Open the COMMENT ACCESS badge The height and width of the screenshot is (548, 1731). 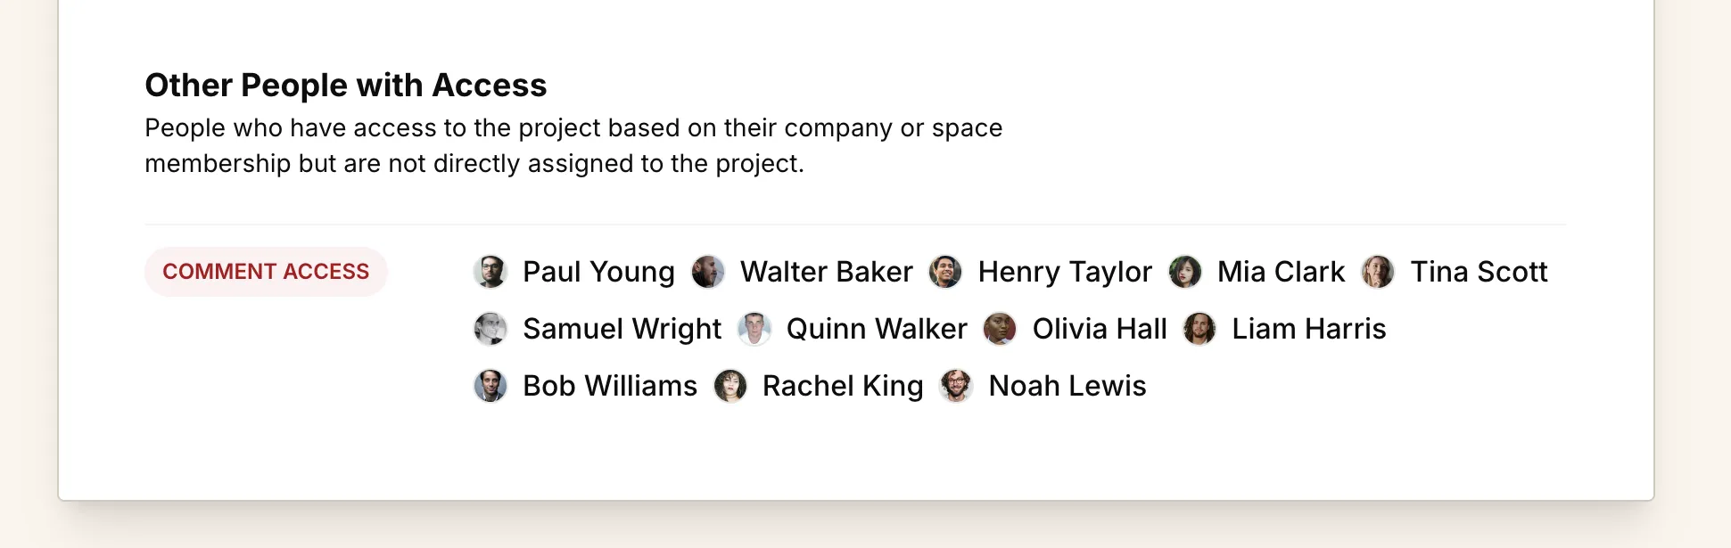point(266,272)
